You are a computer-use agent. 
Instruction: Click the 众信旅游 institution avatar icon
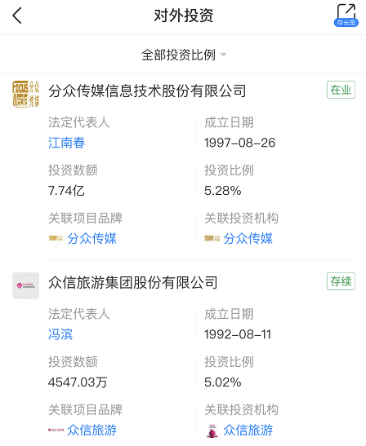(212, 431)
